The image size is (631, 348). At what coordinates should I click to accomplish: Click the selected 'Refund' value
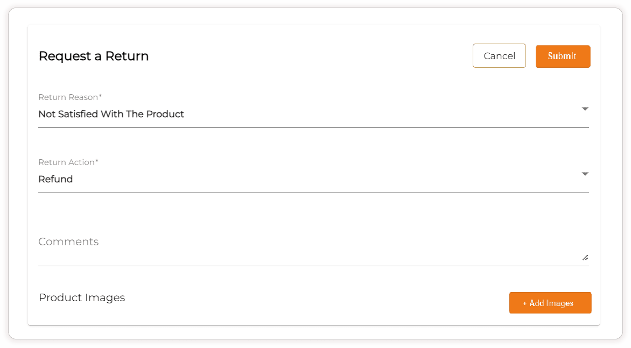point(55,179)
